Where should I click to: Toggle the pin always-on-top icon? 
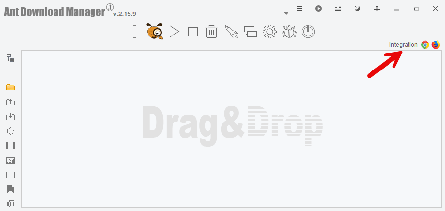pyautogui.click(x=377, y=9)
